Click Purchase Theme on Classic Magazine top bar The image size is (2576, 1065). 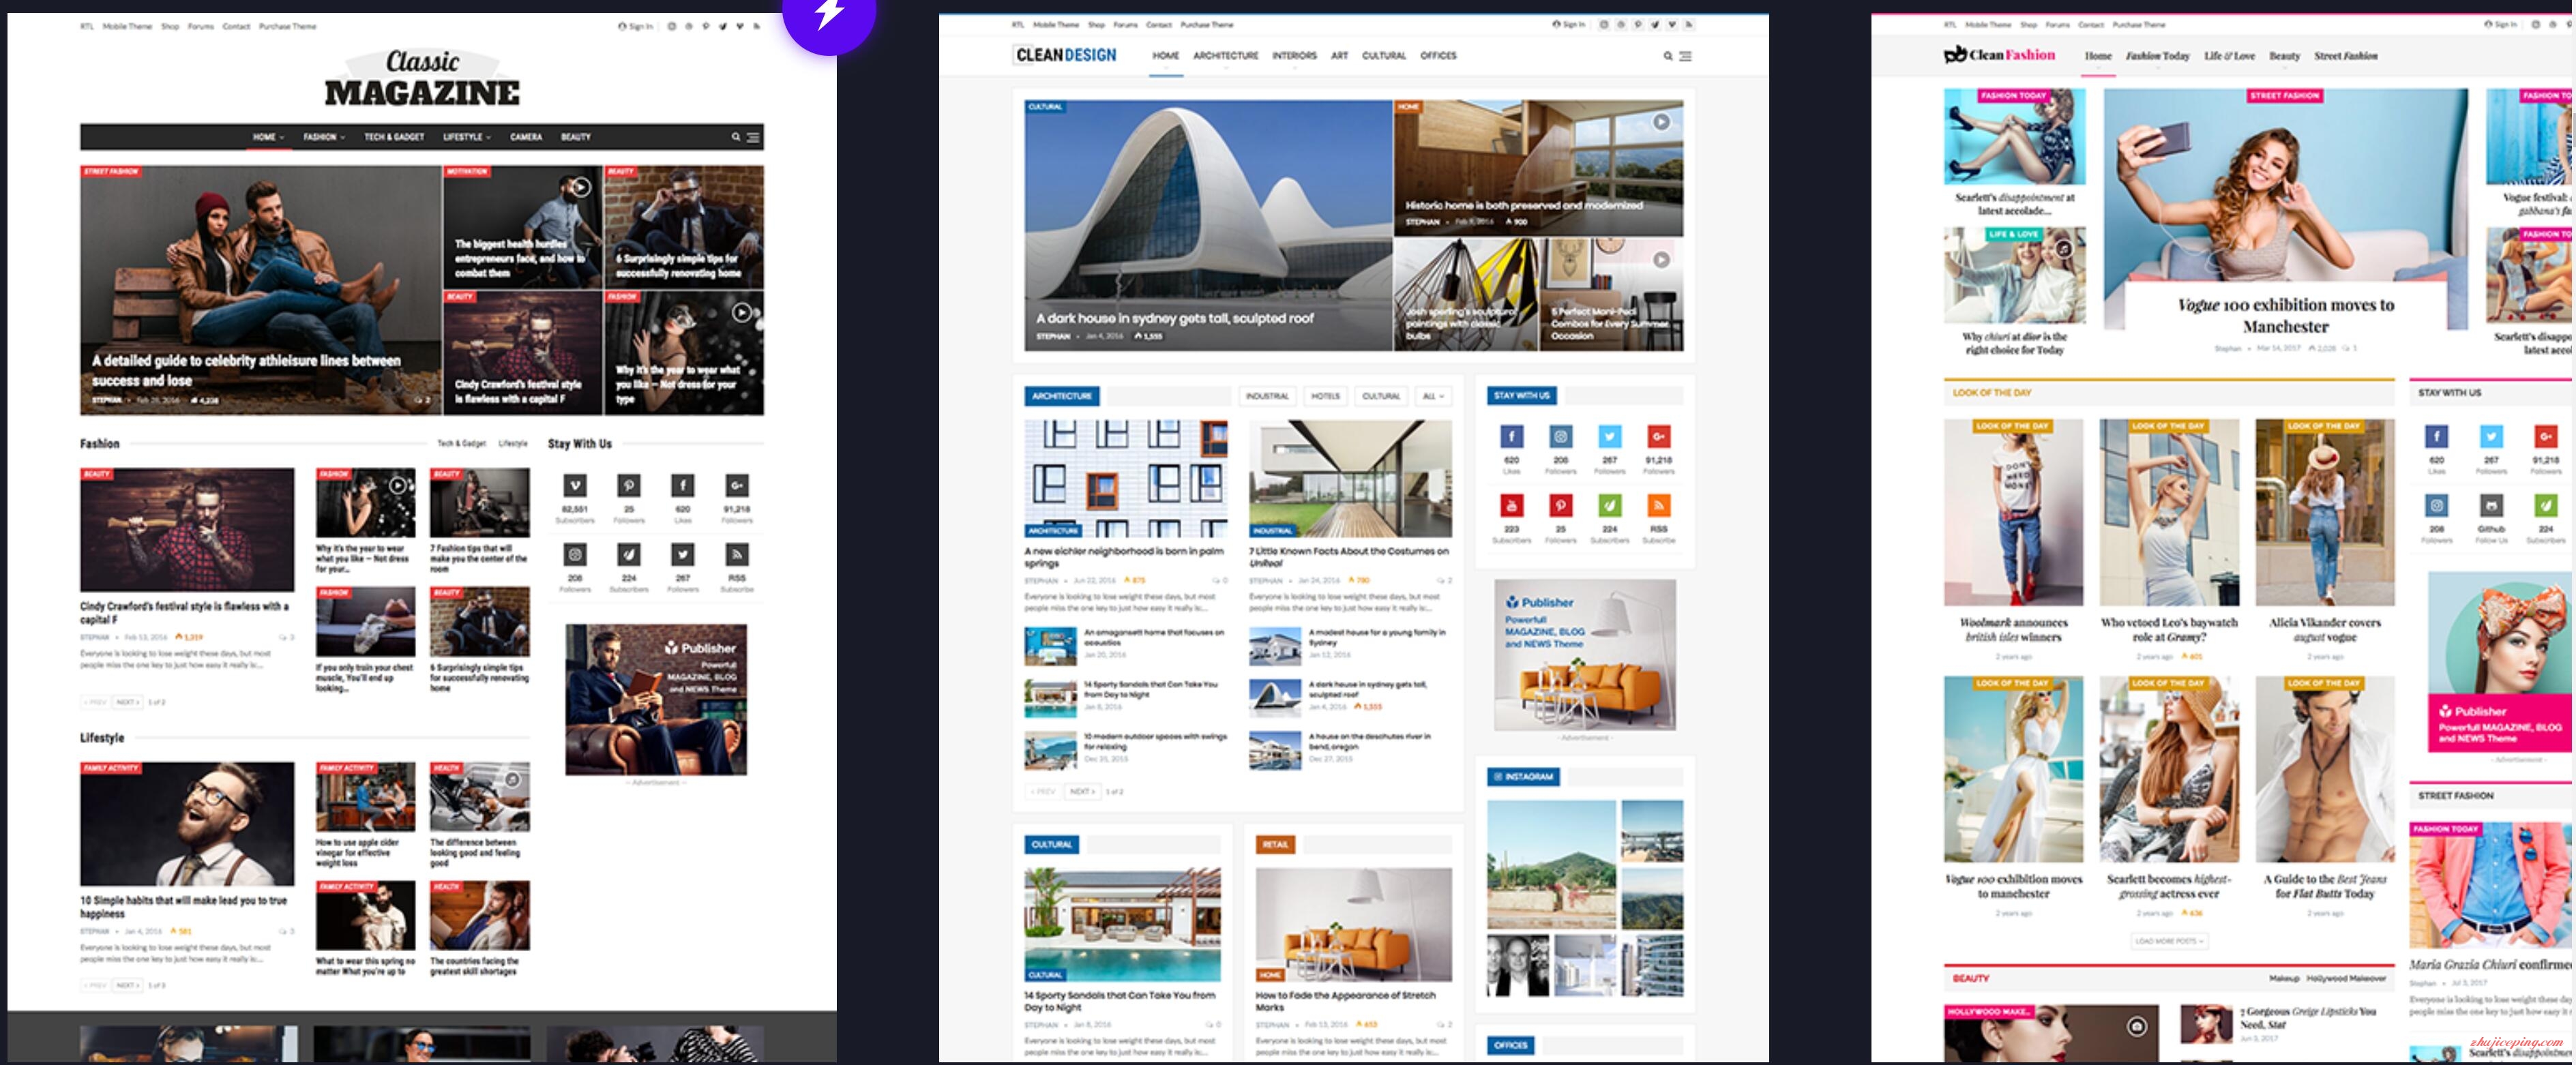[x=288, y=27]
